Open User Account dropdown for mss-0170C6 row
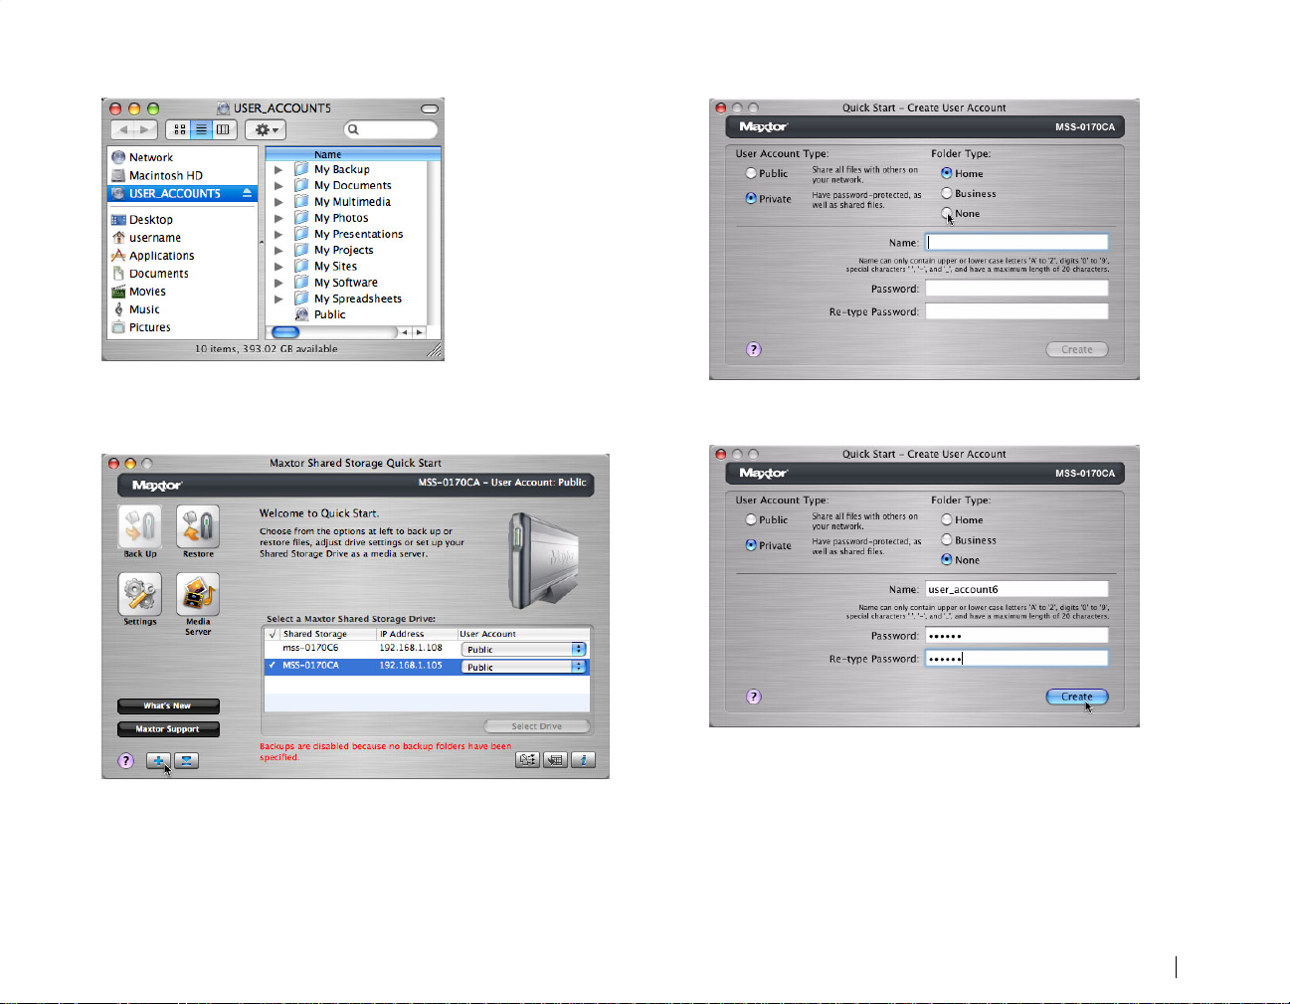Image resolution: width=1290 pixels, height=1004 pixels. pyautogui.click(x=524, y=649)
